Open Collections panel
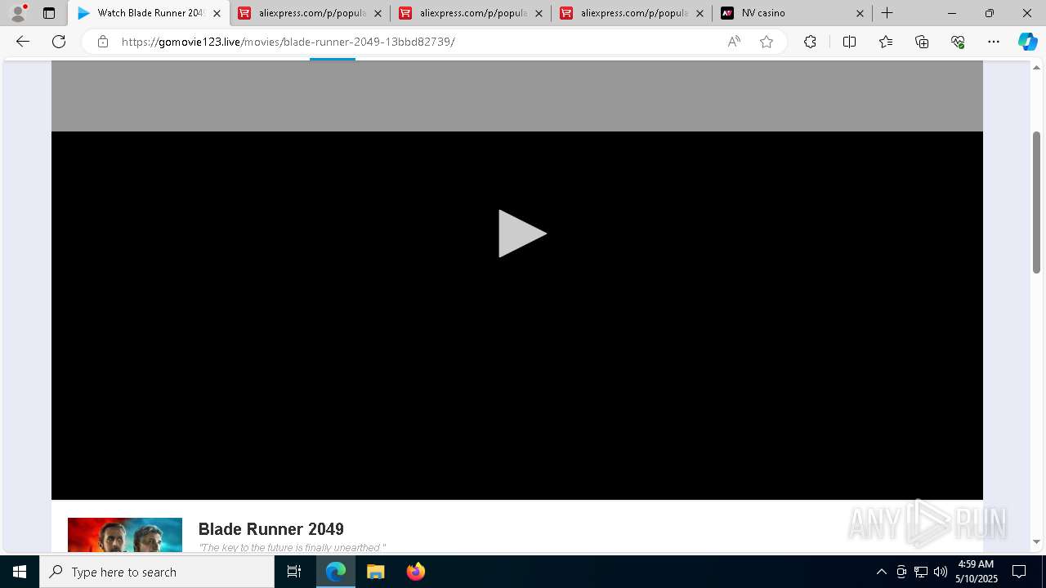The image size is (1046, 588). pyautogui.click(x=922, y=42)
